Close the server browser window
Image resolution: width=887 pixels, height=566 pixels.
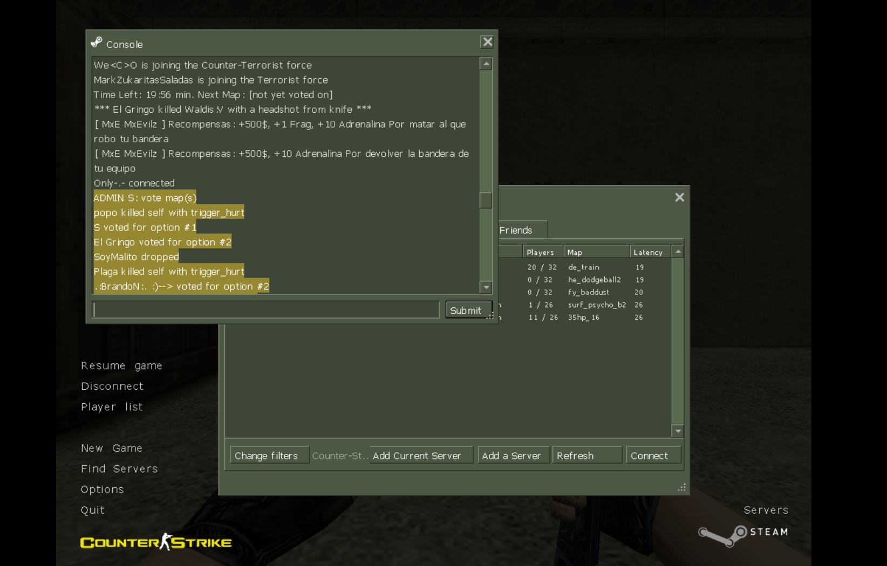click(679, 197)
